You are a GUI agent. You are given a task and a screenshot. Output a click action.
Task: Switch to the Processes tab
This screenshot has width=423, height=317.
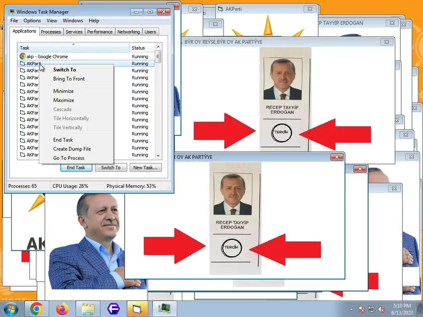[51, 32]
